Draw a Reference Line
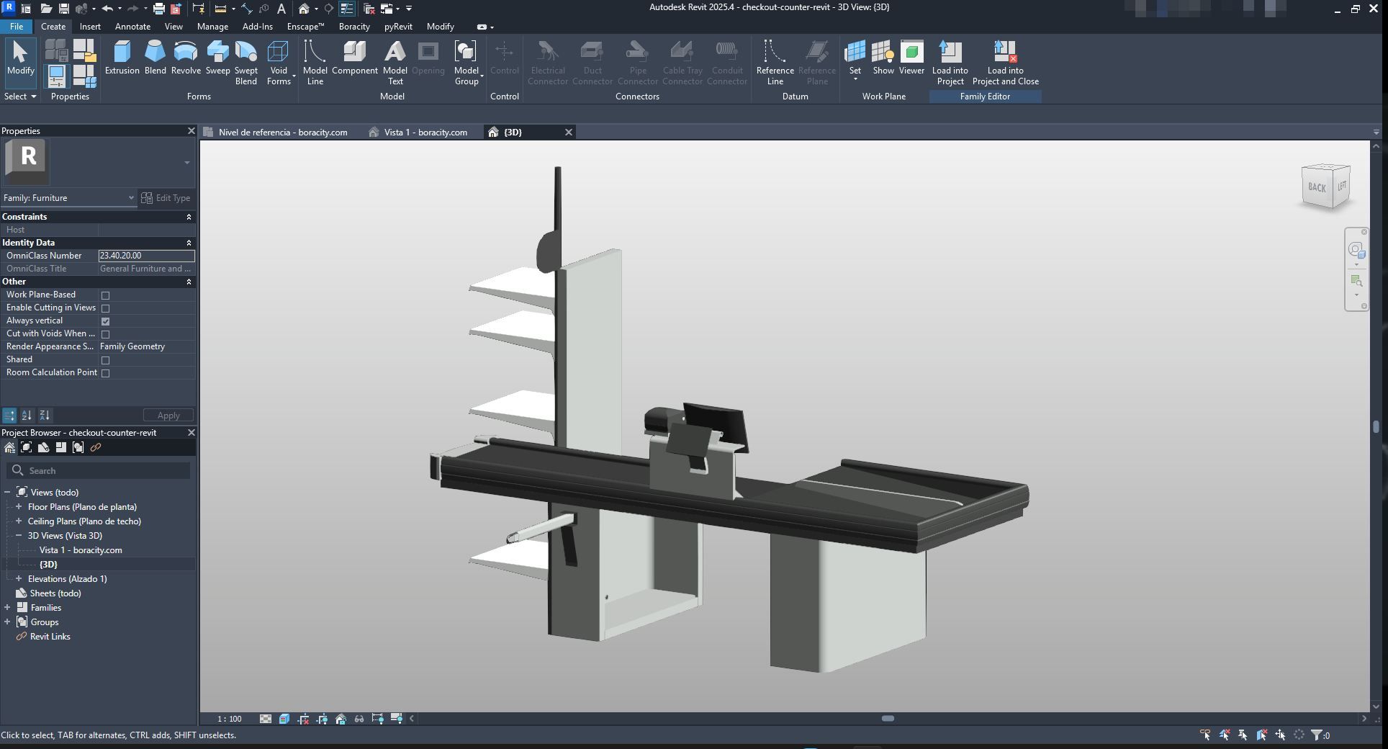 coord(775,63)
